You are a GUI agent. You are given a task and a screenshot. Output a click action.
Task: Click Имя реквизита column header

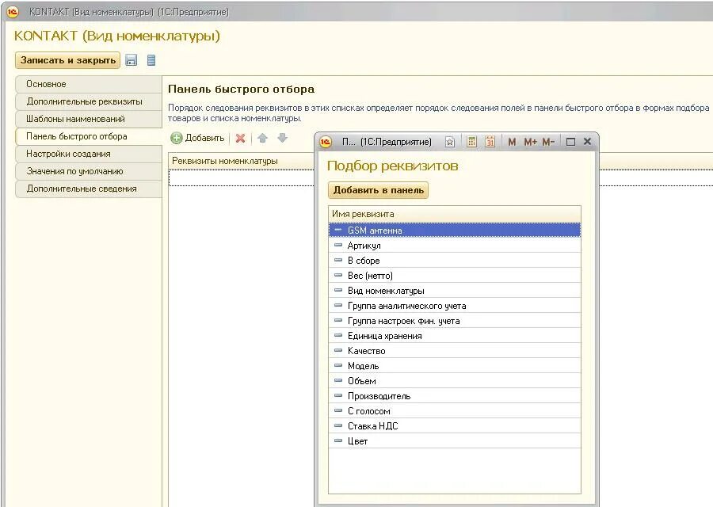(x=454, y=214)
